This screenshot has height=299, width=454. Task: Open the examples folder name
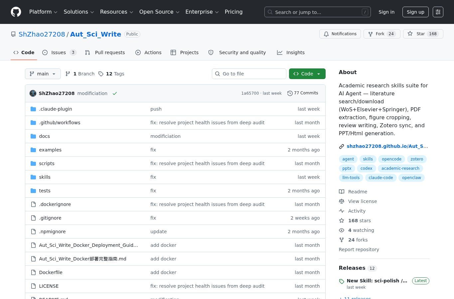point(50,150)
